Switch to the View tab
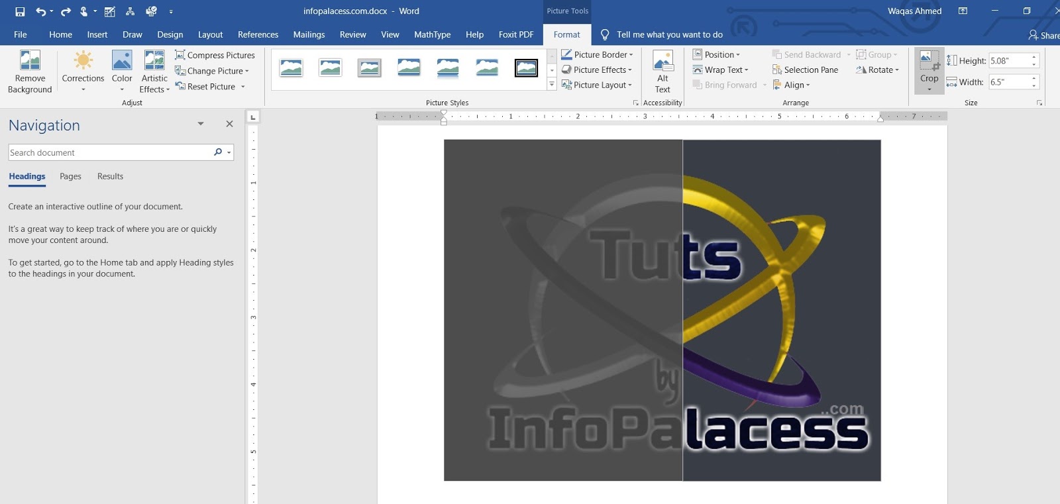1060x504 pixels. [x=390, y=34]
